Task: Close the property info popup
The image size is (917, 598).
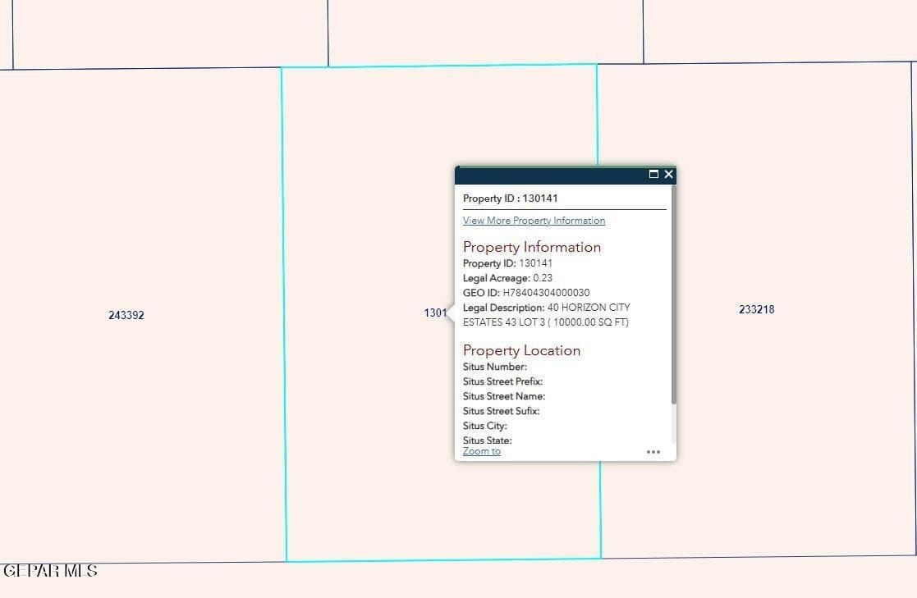Action: [668, 174]
